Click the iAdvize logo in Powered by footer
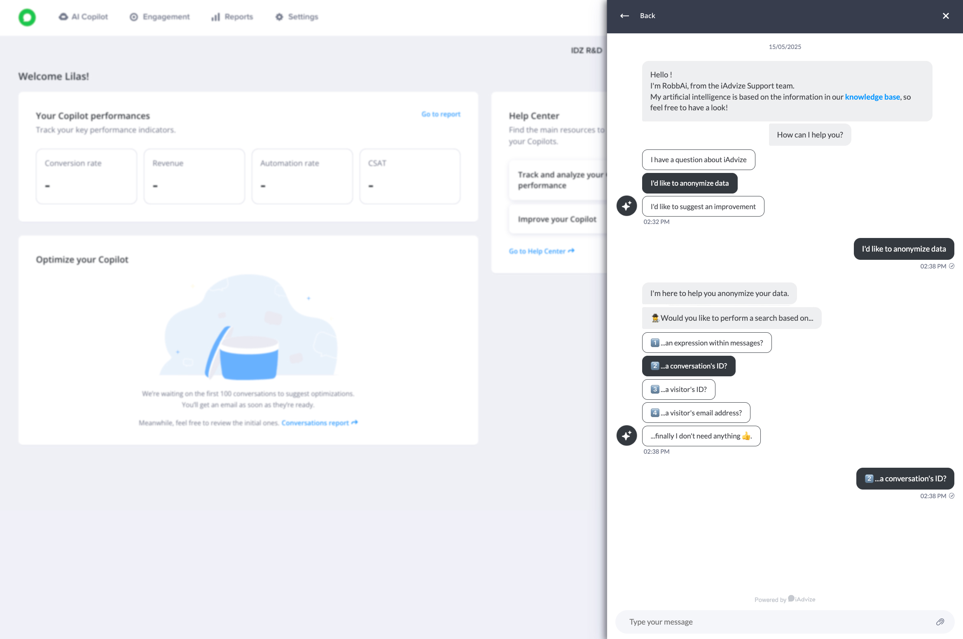Viewport: 963px width, 639px height. pyautogui.click(x=802, y=599)
